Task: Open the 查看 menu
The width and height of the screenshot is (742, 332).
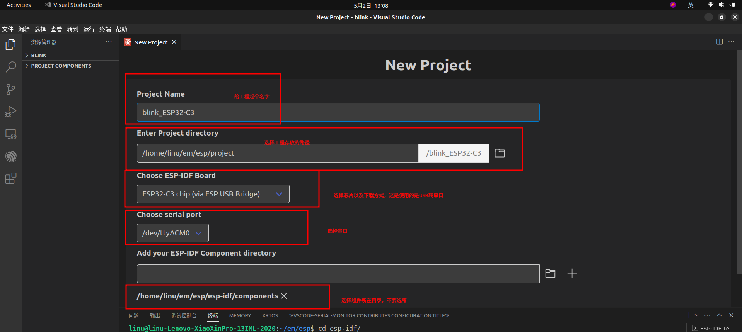Action: 56,29
